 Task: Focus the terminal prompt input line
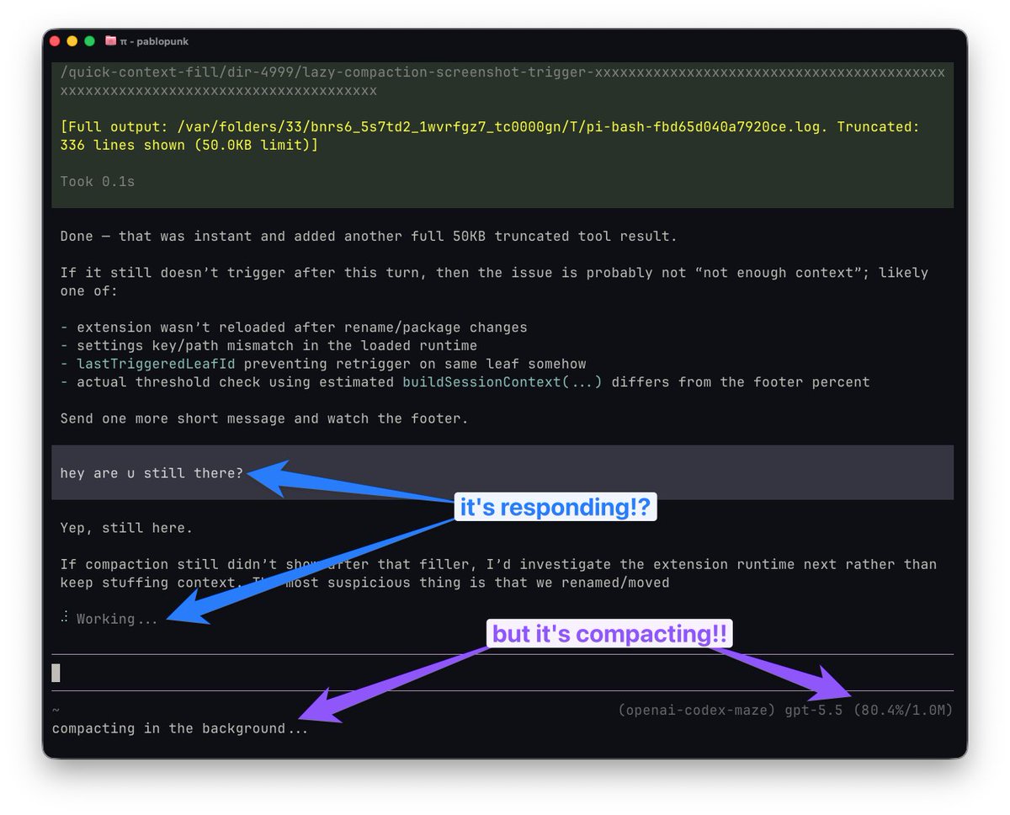click(x=502, y=673)
